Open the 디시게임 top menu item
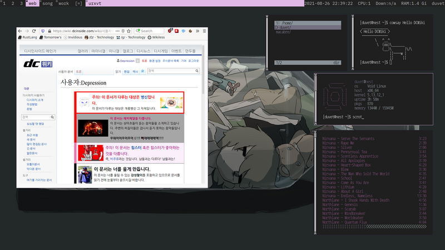The width and height of the screenshot is (445, 250). point(161,51)
